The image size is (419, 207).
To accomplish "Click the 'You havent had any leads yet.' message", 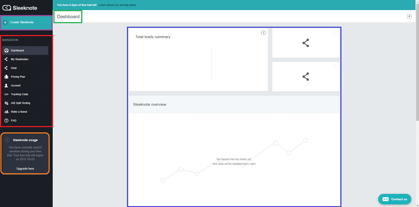I will (x=234, y=159).
